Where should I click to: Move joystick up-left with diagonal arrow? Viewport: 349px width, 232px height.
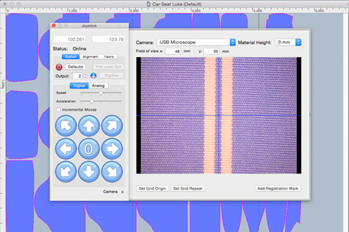point(66,126)
